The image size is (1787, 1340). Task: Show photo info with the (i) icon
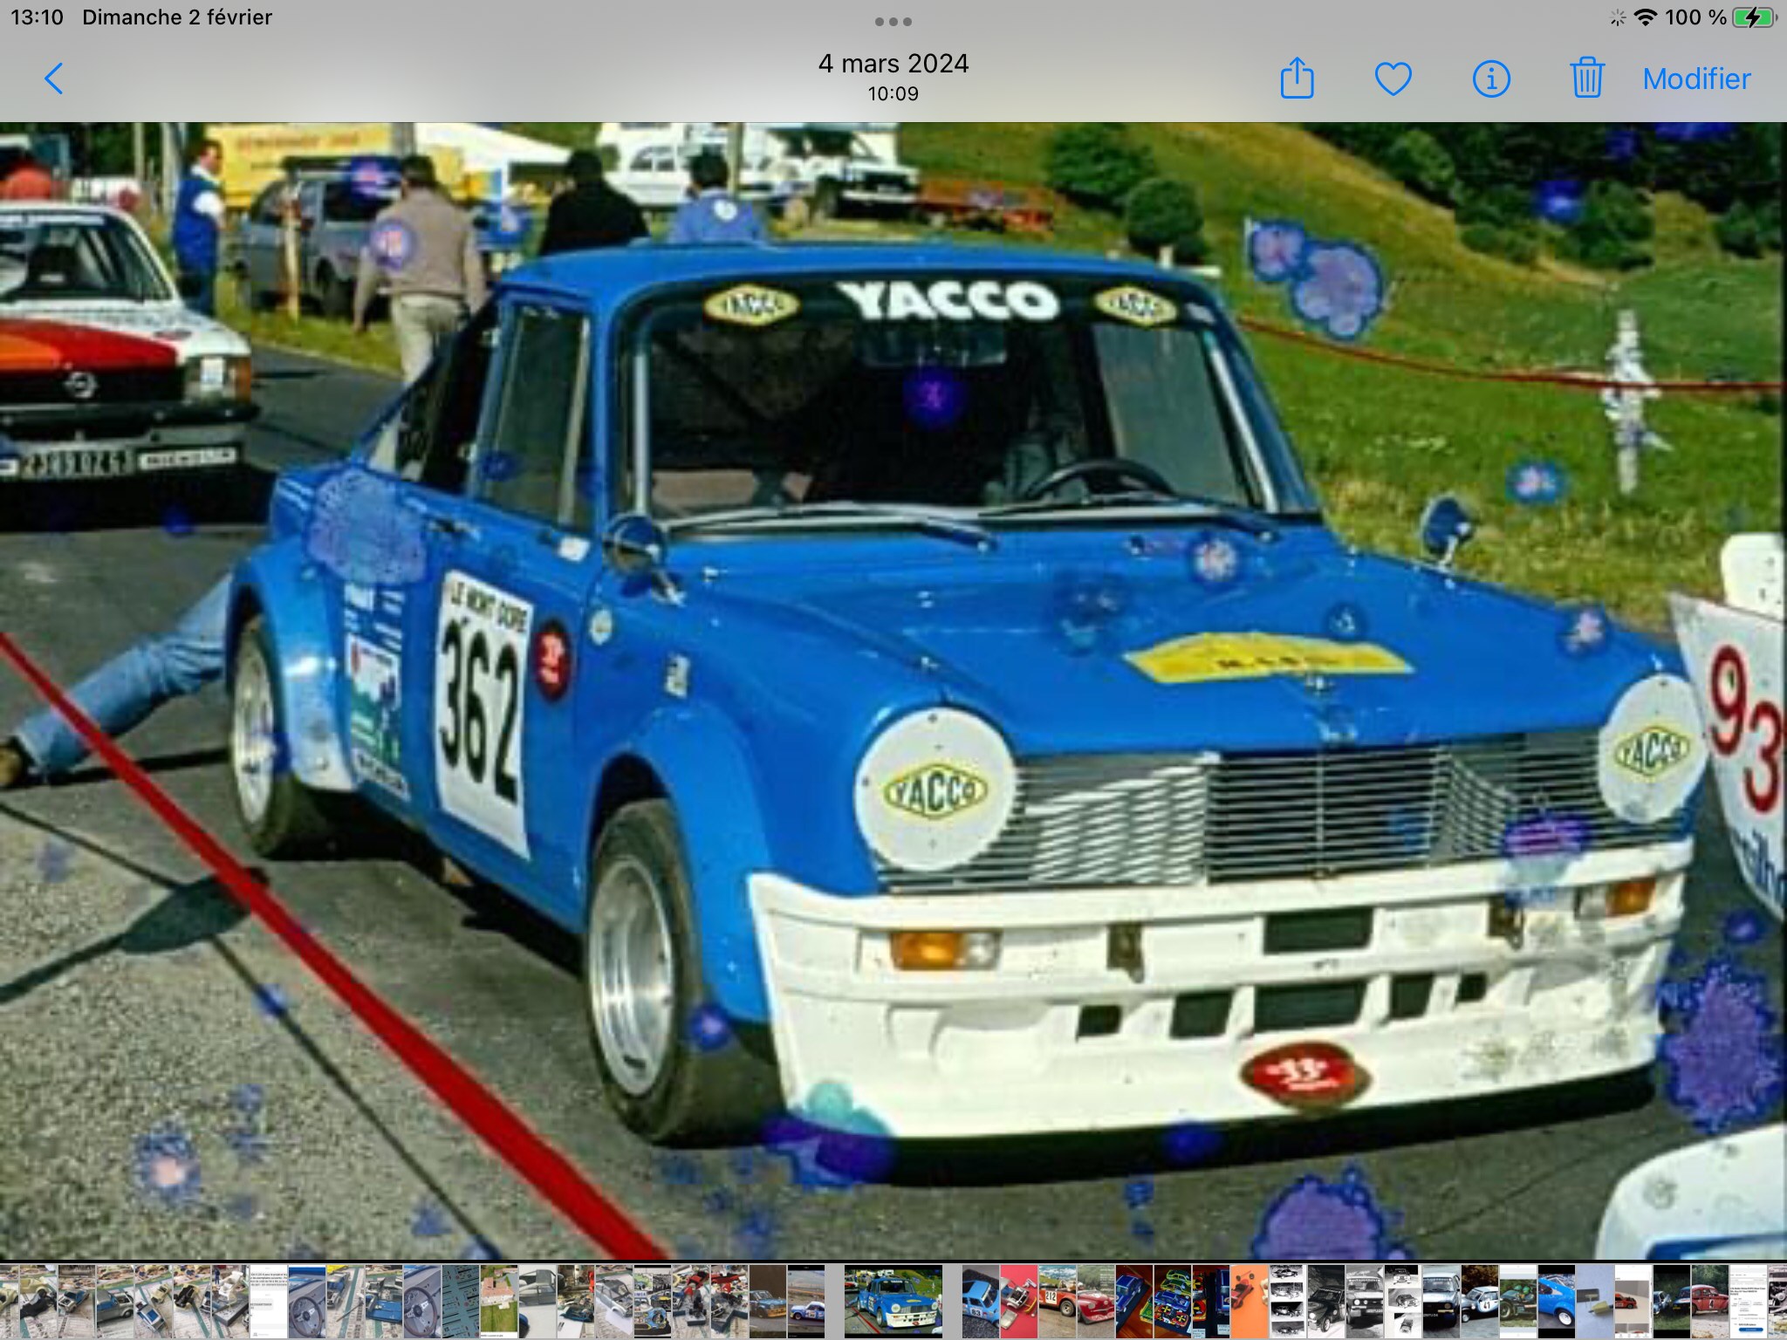1491,79
